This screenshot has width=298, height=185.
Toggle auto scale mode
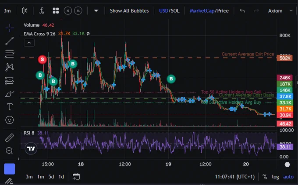point(288,177)
